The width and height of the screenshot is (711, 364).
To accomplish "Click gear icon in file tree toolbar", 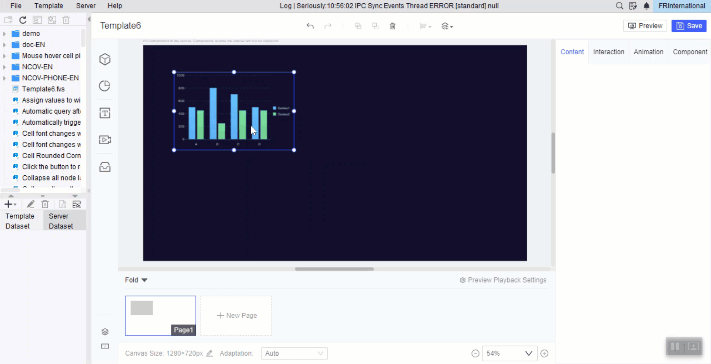I will 52,20.
